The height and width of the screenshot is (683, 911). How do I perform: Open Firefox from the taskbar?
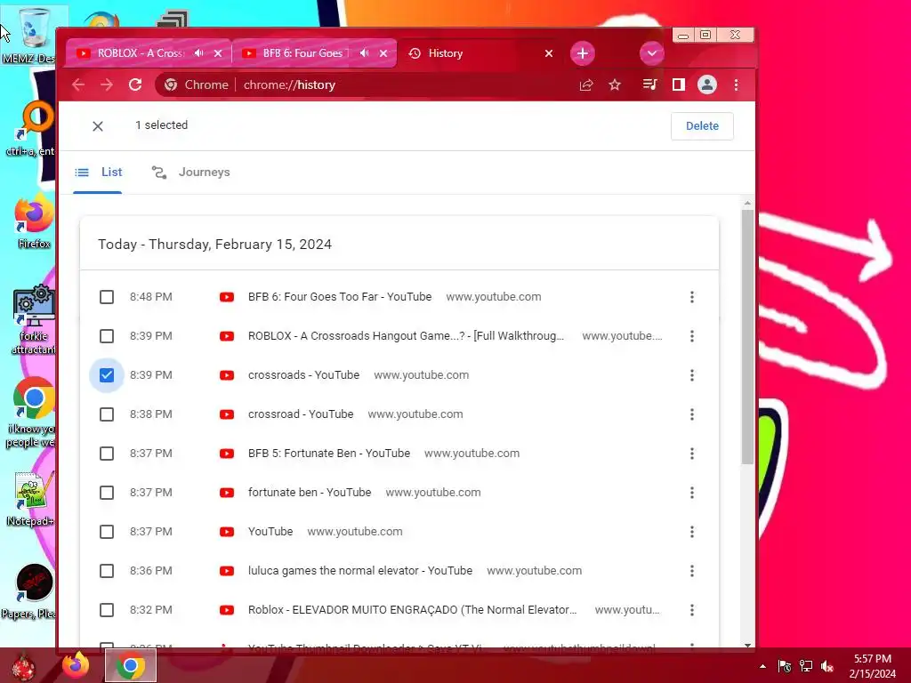pos(76,665)
